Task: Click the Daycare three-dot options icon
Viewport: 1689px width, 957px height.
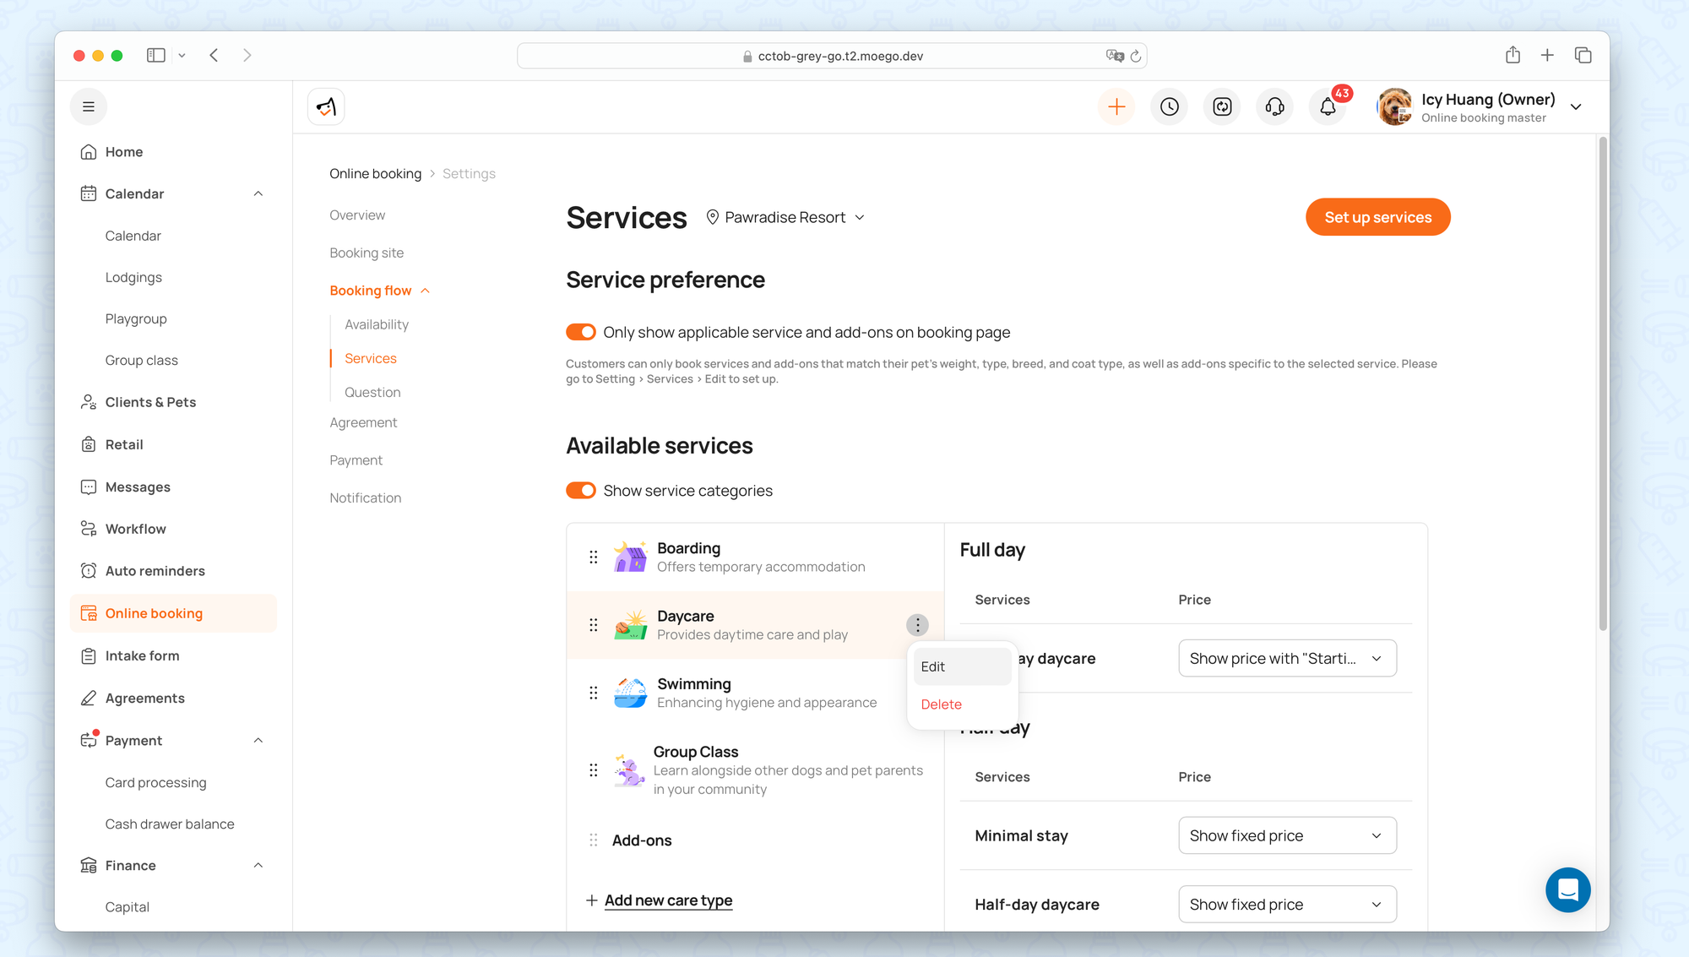Action: pyautogui.click(x=917, y=625)
